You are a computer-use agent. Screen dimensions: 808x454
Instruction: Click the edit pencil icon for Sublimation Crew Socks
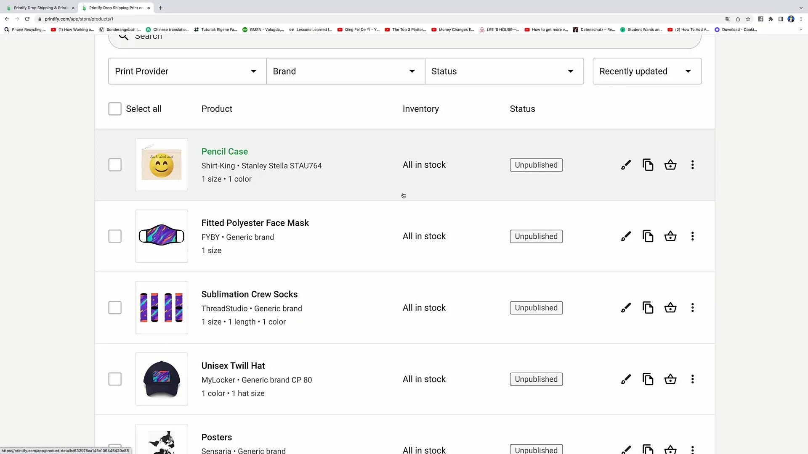click(626, 308)
